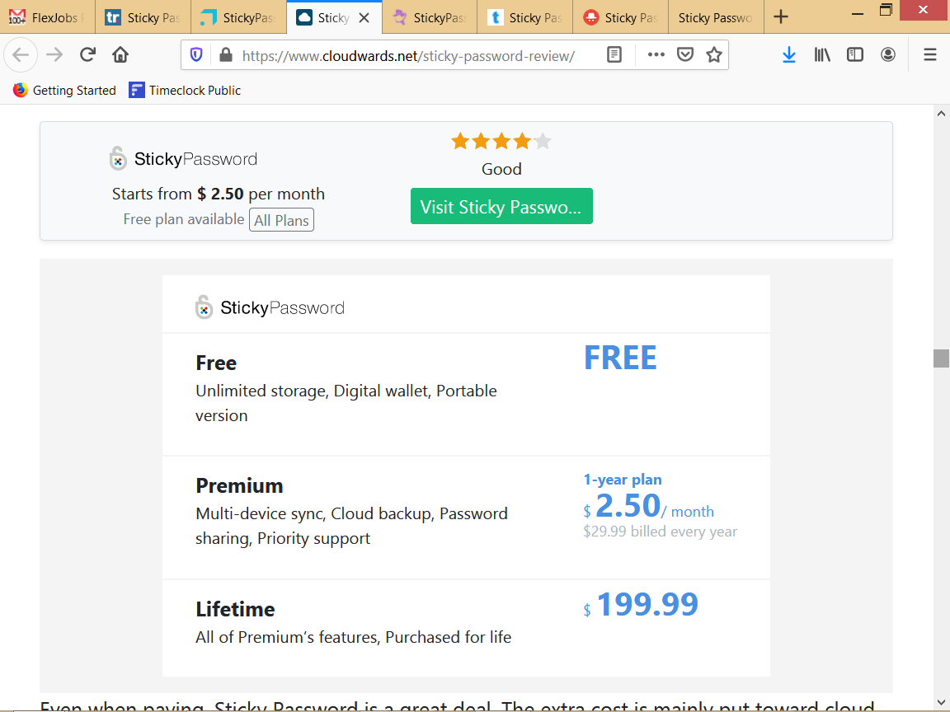Bookmark this page with the star icon
The height and width of the screenshot is (712, 950).
click(x=714, y=55)
